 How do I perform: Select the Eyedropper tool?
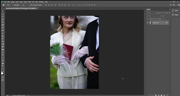pyautogui.click(x=3, y=28)
